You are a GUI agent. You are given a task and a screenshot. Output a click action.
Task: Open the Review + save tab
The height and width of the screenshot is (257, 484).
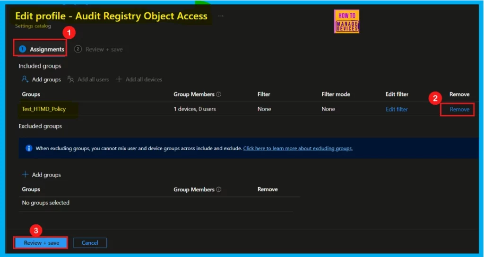(x=98, y=49)
